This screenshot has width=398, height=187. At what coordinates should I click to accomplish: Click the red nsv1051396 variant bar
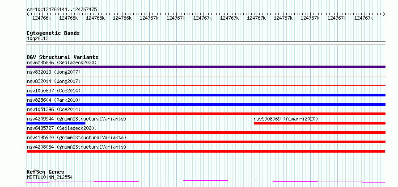(206, 114)
